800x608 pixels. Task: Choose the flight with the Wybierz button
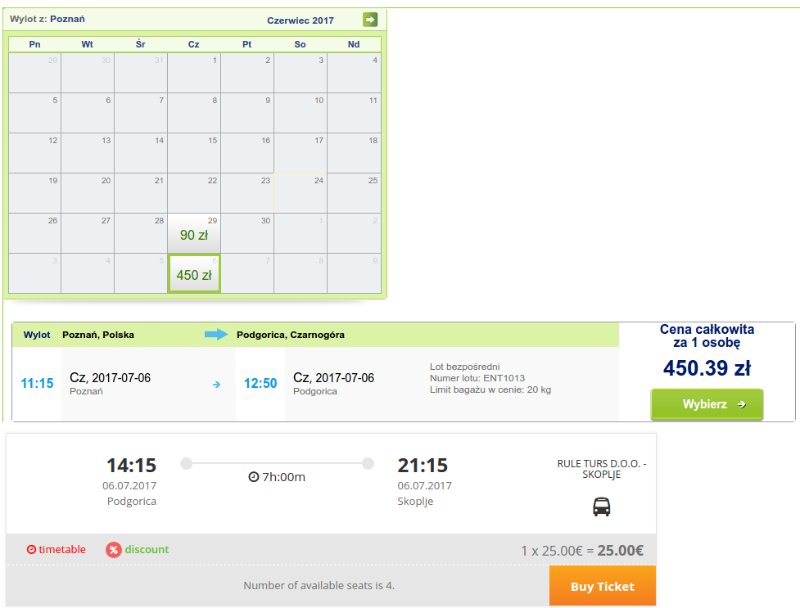pyautogui.click(x=707, y=404)
